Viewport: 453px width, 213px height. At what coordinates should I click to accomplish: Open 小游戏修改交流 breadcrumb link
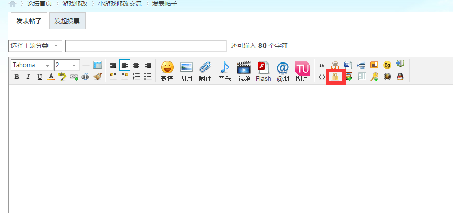pyautogui.click(x=120, y=4)
